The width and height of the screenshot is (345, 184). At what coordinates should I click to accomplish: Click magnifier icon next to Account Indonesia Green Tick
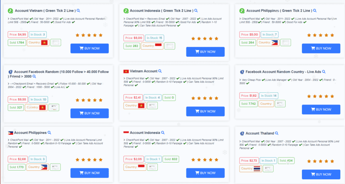click(196, 10)
